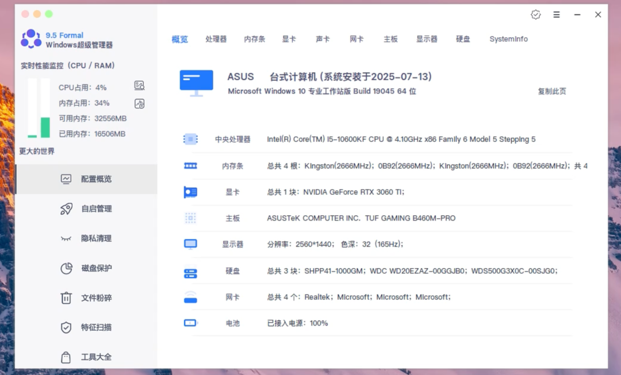Switch to the 处理器 tab
Image resolution: width=621 pixels, height=375 pixels.
[x=216, y=39]
